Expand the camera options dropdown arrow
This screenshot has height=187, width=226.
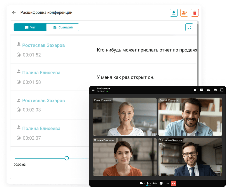coord(144,183)
